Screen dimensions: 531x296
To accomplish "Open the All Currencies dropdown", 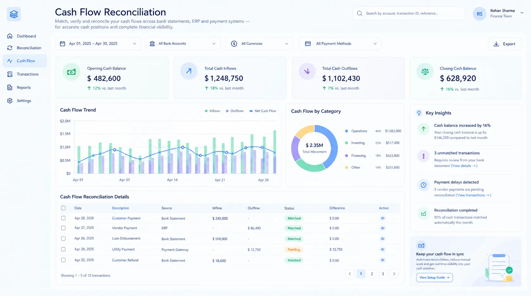I will (259, 44).
